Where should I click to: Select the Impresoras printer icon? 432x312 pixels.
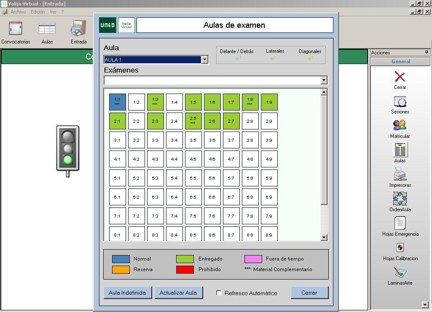coord(400,175)
